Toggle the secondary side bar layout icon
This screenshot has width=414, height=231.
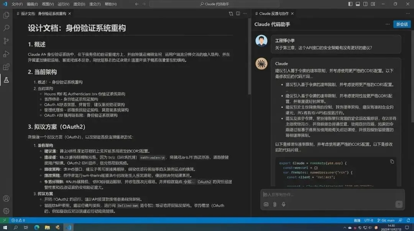tap(365, 4)
